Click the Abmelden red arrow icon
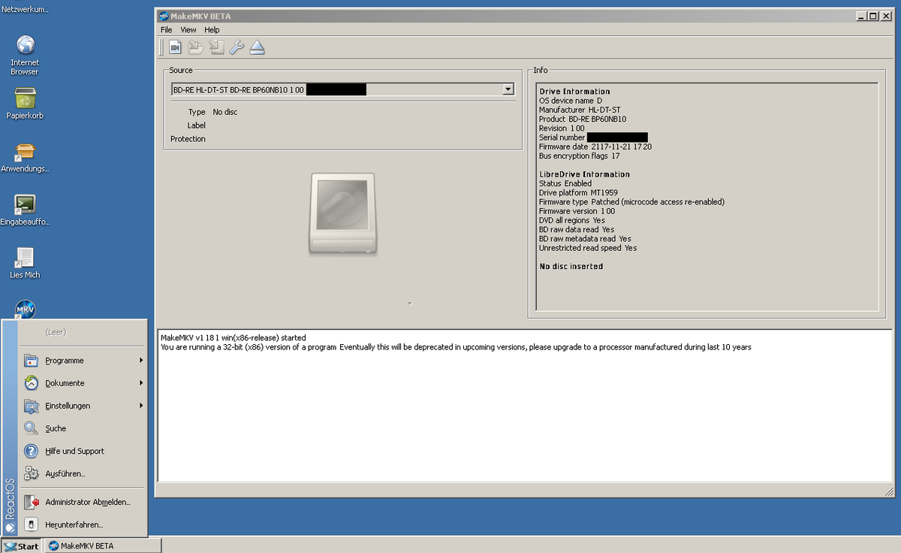This screenshot has height=553, width=901. pos(31,502)
